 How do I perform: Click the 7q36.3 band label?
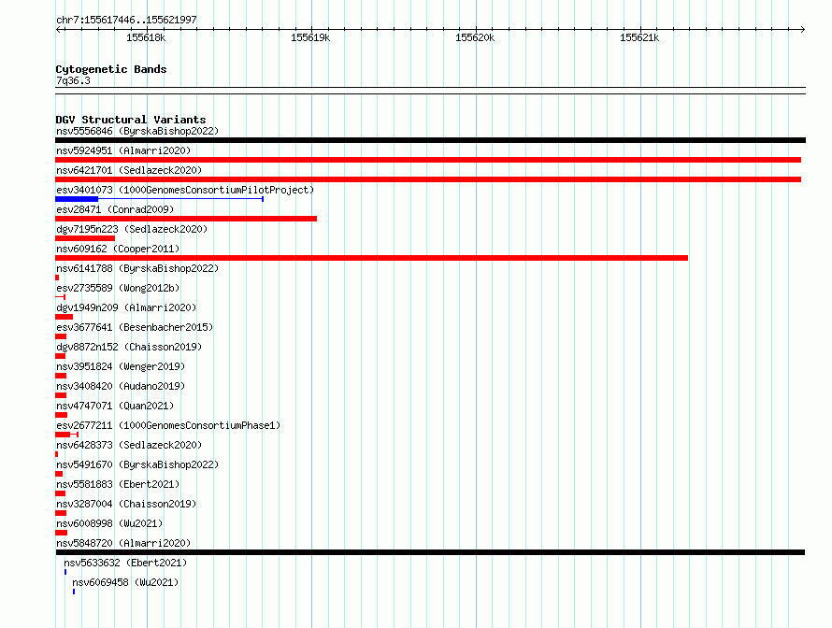[x=73, y=80]
